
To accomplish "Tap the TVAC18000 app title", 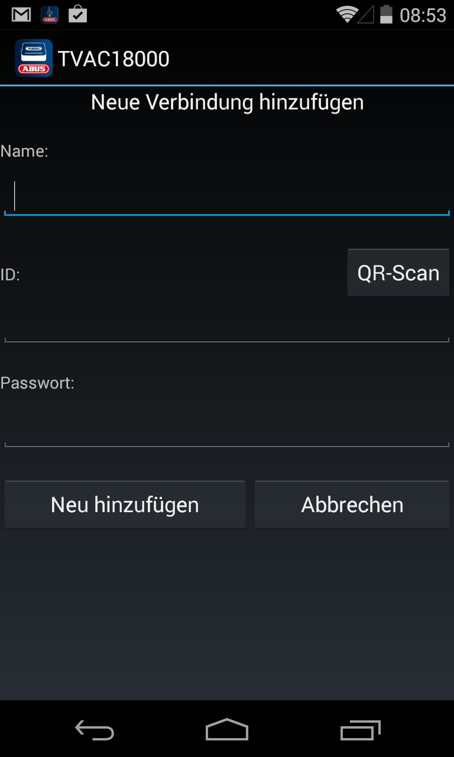I will tap(113, 59).
